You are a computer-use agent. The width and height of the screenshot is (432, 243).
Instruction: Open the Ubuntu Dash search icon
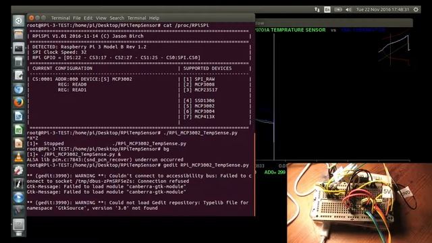pos(18,21)
